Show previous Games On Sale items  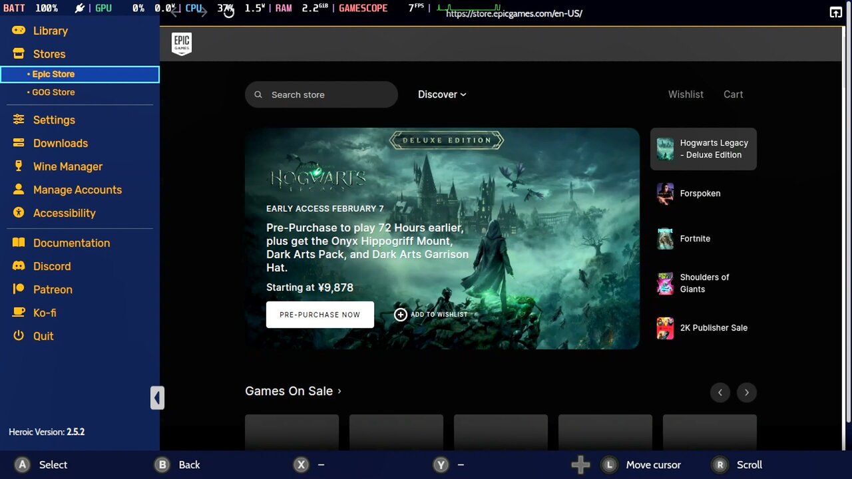[720, 393]
